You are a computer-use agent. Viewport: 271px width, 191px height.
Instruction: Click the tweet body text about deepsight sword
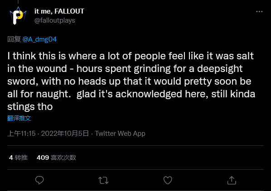pyautogui.click(x=131, y=81)
